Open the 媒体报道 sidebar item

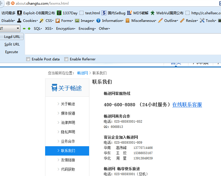[67, 113]
